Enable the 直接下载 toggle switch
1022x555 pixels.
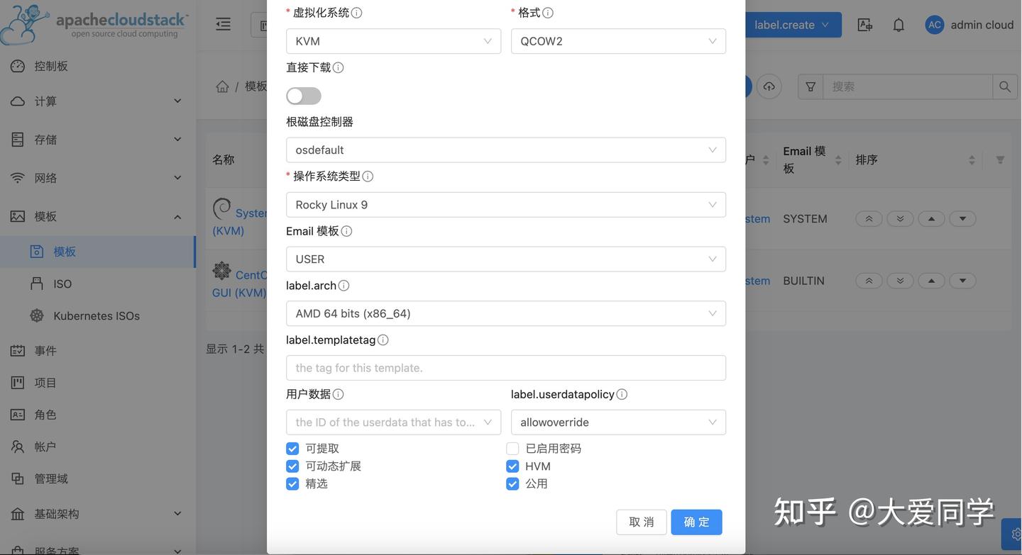(302, 94)
